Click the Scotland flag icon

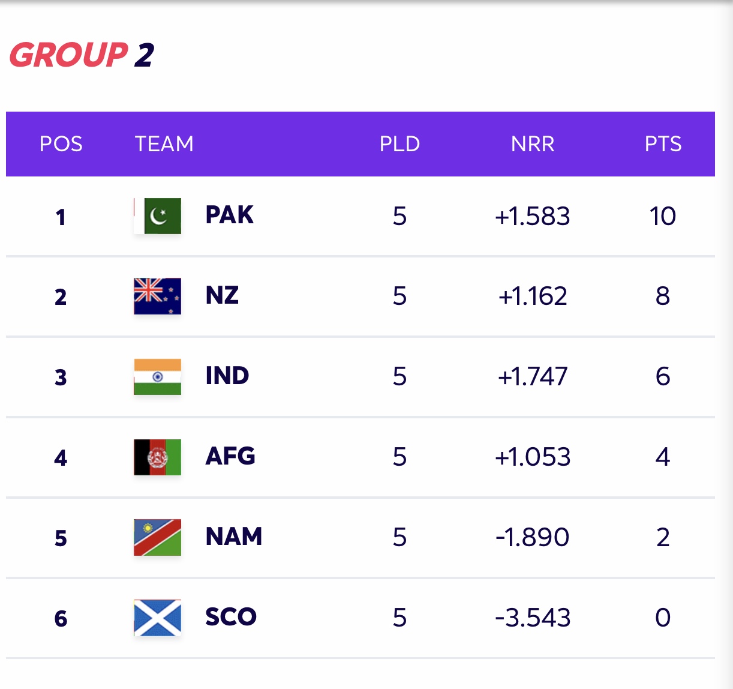tap(157, 618)
